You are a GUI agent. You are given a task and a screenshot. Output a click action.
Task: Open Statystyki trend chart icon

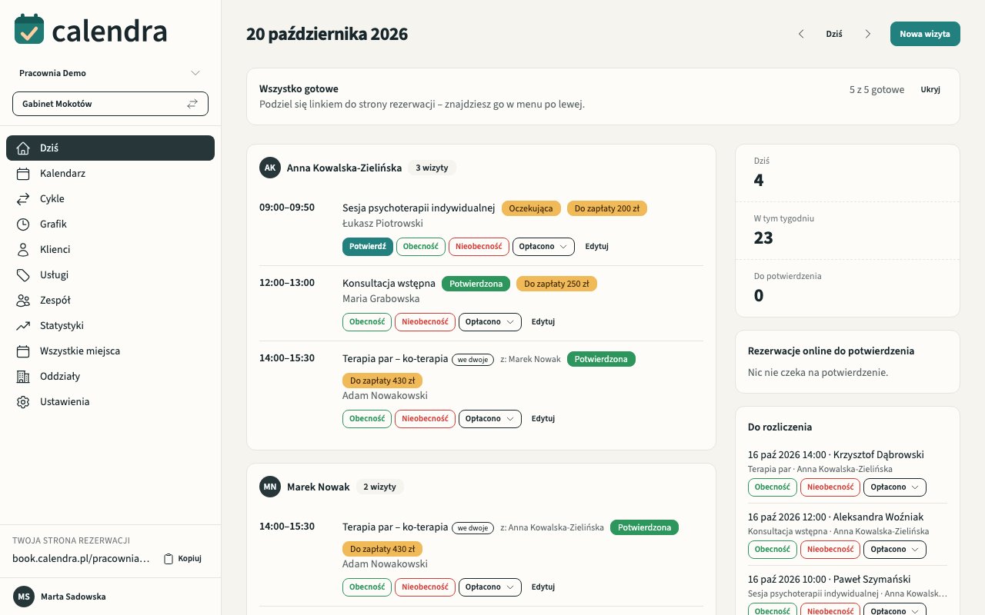[x=23, y=326]
